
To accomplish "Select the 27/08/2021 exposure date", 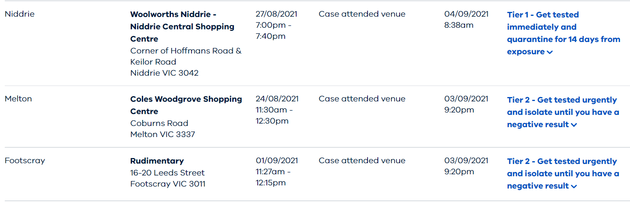I will 276,14.
